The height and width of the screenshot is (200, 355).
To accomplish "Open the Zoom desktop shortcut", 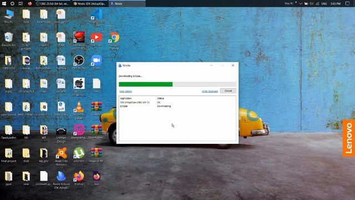I will click(97, 63).
